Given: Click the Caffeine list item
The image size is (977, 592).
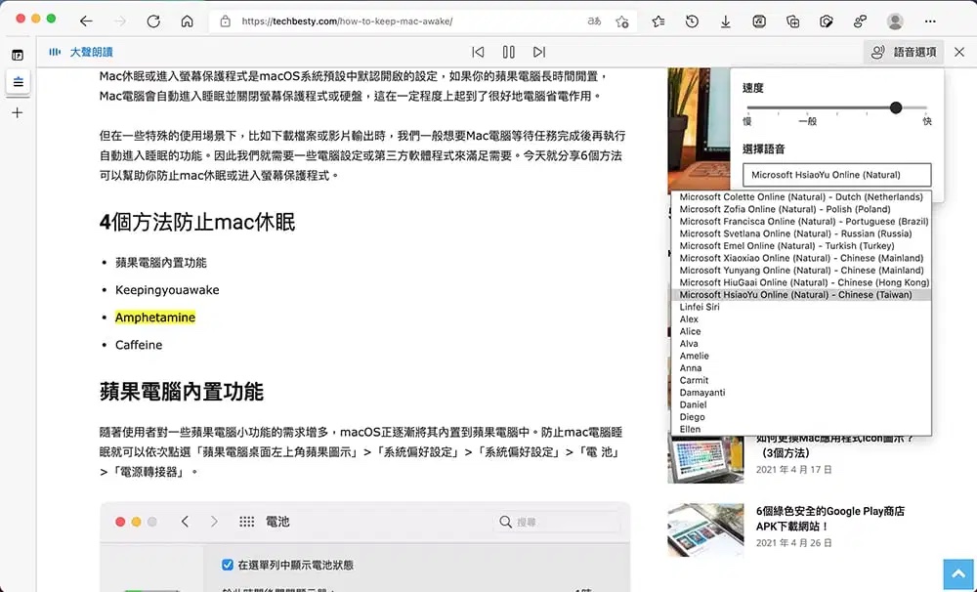Looking at the screenshot, I should (139, 345).
